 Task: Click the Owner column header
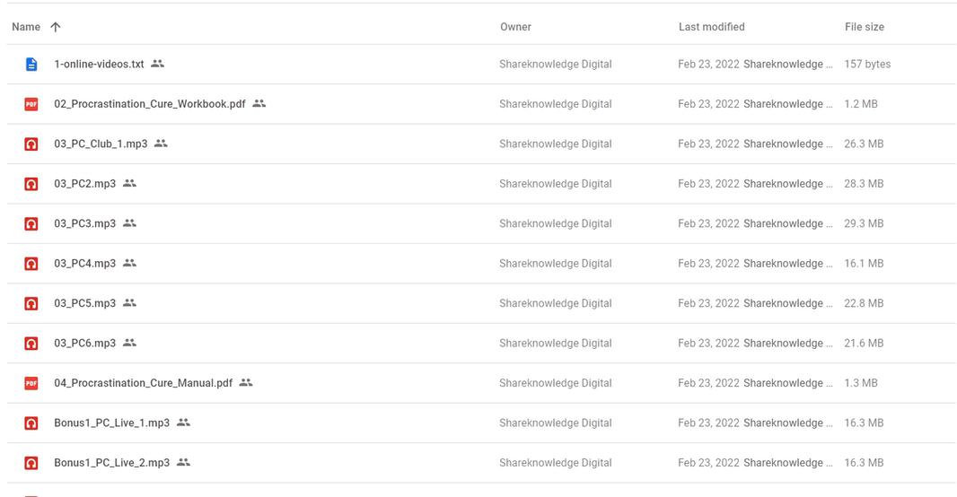[x=515, y=27]
